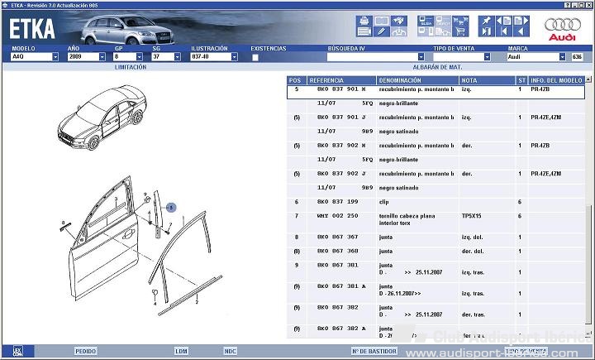Click the greyed dealer buildings icon

pos(443,31)
